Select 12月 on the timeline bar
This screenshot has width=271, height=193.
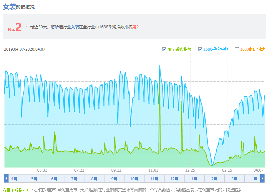tap(174, 179)
